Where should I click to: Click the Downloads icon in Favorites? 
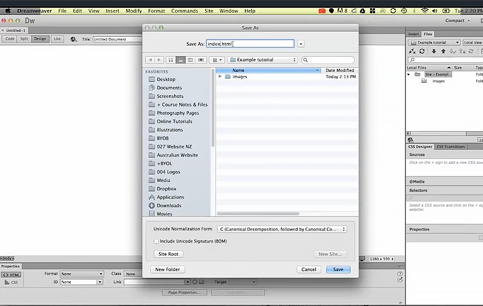click(x=152, y=206)
